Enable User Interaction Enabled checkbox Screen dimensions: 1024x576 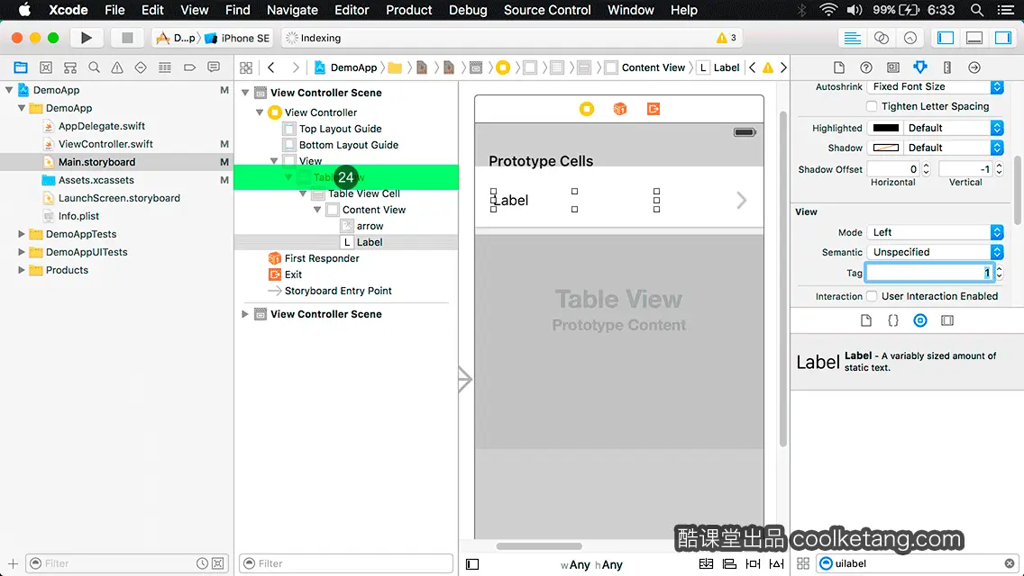tap(872, 296)
